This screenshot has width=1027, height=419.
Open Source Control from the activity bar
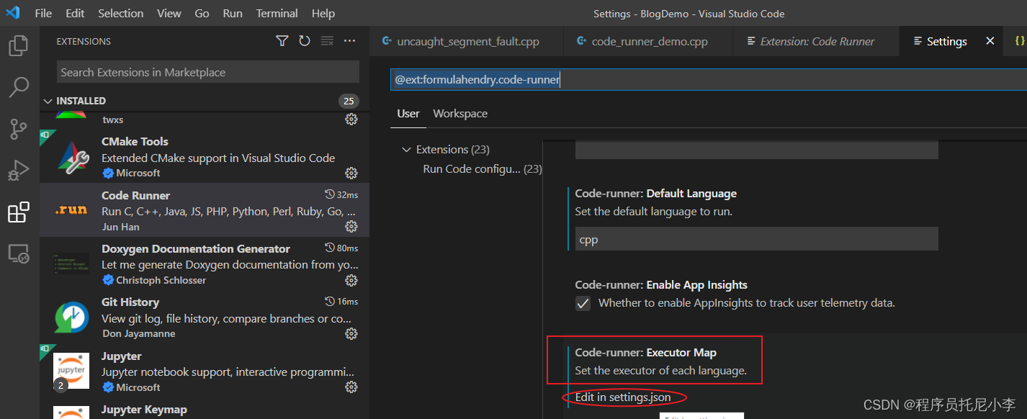click(x=19, y=128)
